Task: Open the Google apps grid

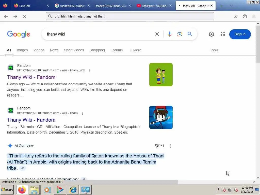Action: [x=223, y=34]
